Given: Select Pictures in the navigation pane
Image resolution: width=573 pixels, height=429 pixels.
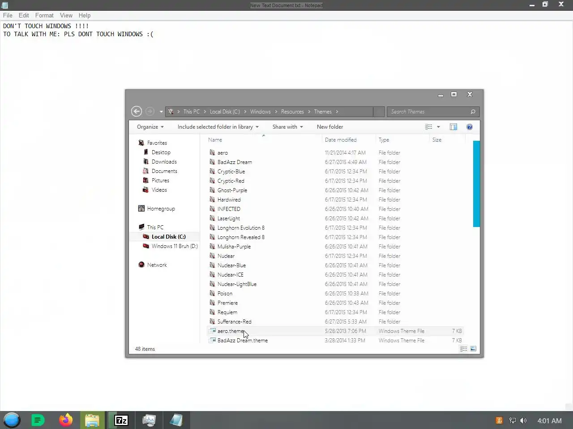Looking at the screenshot, I should (160, 181).
